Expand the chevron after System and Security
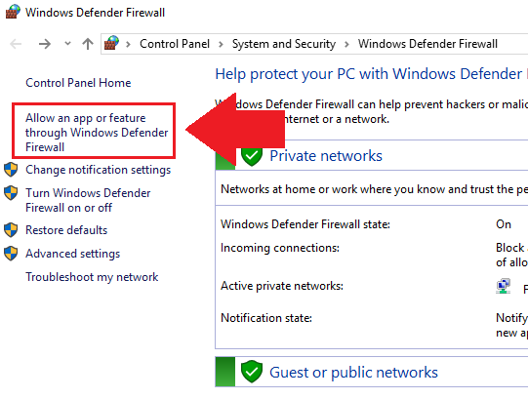 346,44
